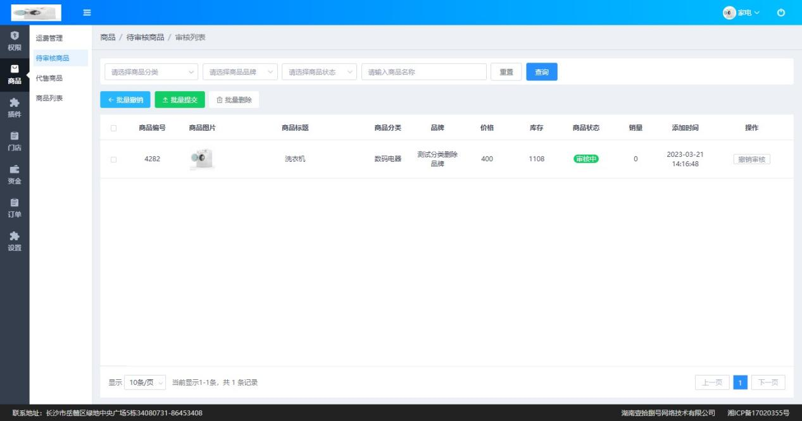Open the 资金 sidebar section
Viewport: 802px width, 421px height.
coord(15,175)
